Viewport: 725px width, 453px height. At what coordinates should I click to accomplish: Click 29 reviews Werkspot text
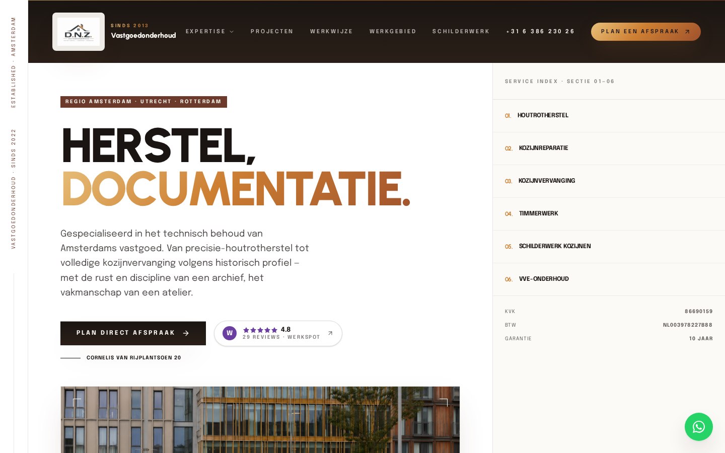pyautogui.click(x=281, y=337)
